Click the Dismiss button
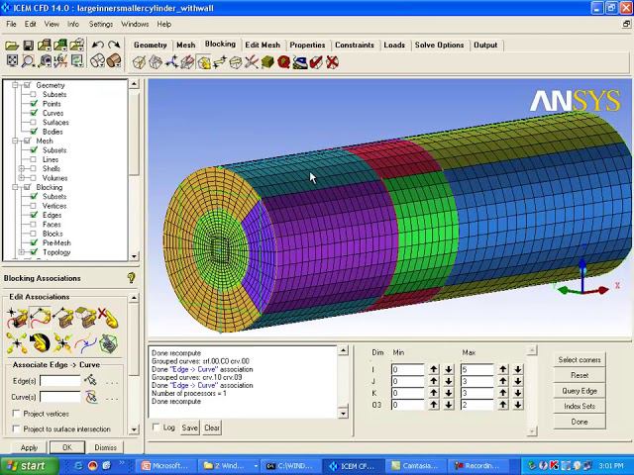Viewport: 634px width, 475px height. tap(106, 447)
